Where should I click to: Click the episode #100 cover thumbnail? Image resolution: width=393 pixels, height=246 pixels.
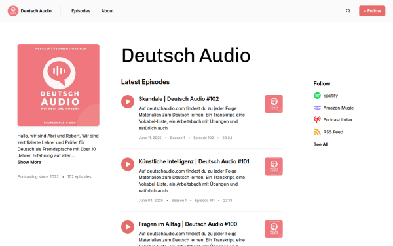pos(274,229)
